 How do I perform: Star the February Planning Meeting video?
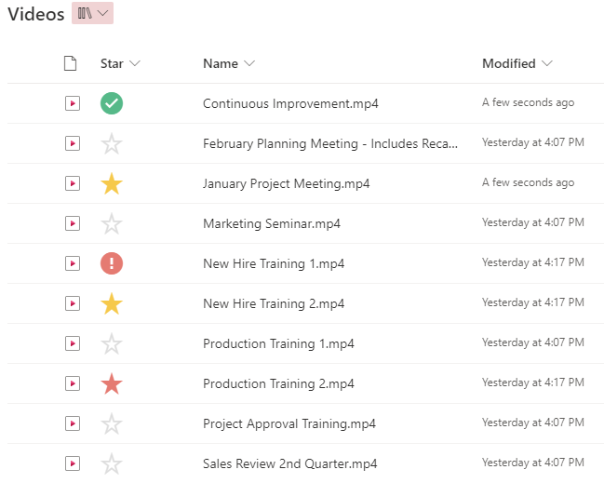(112, 143)
